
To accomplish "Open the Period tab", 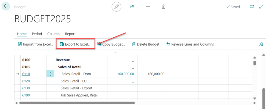I will 37,34.
